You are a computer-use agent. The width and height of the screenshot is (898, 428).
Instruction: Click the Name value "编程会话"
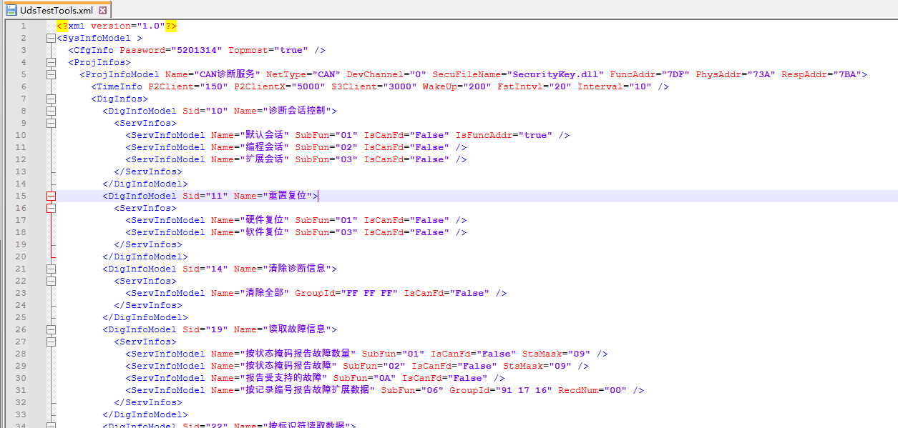point(264,147)
